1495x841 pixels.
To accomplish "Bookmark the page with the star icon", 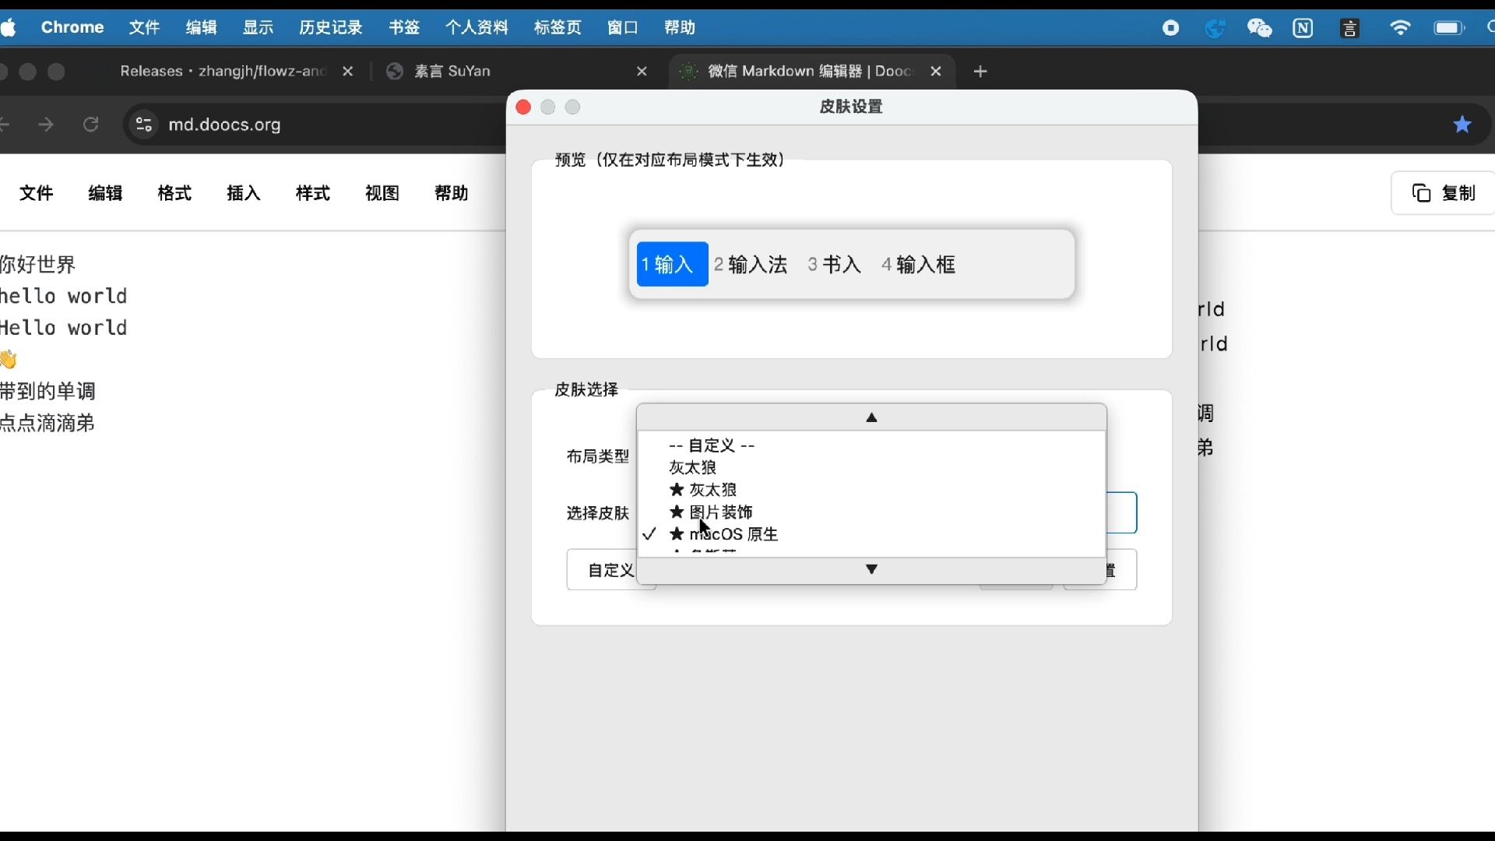I will pyautogui.click(x=1462, y=125).
